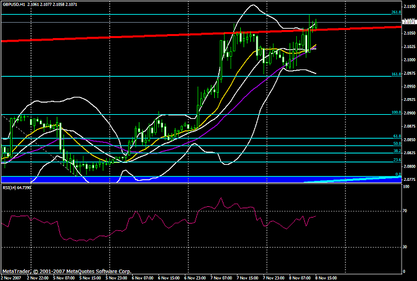Click the 2.1050 price axis label
This screenshot has width=417, height=281.
[x=408, y=33]
